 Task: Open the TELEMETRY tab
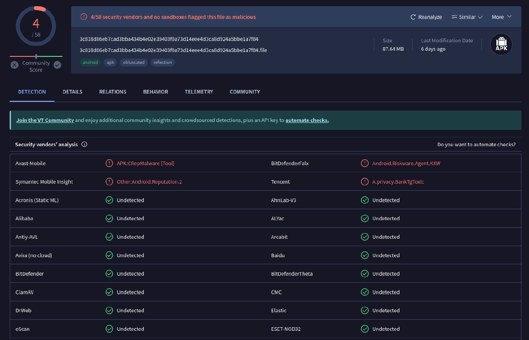[199, 92]
